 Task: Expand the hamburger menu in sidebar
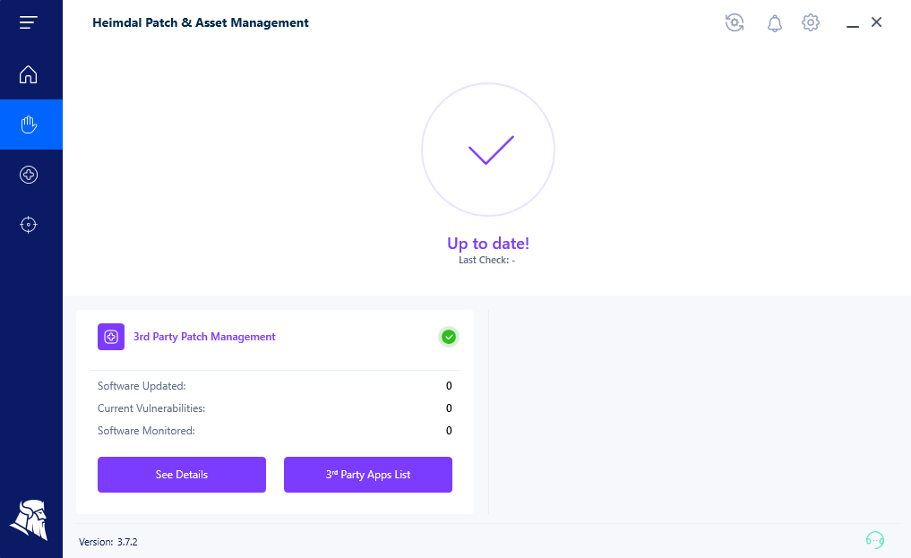[28, 22]
